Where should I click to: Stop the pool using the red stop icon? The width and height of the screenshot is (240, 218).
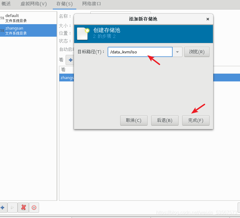click(x=34, y=208)
